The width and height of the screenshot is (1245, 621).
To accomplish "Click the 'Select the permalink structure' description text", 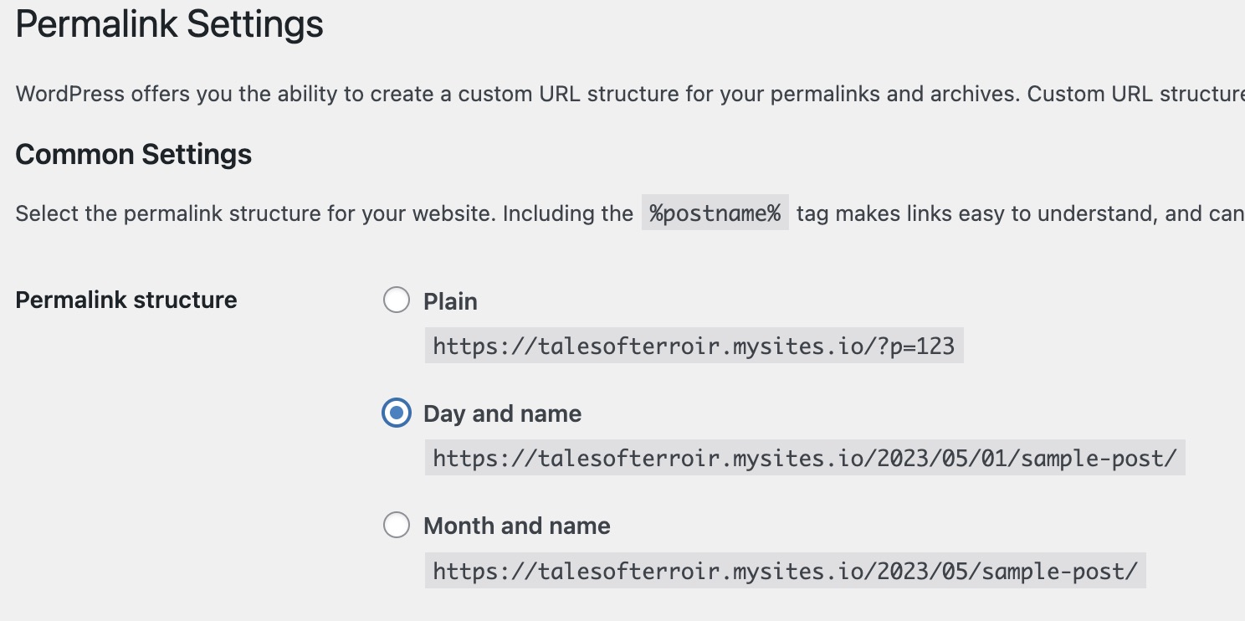I will point(324,214).
